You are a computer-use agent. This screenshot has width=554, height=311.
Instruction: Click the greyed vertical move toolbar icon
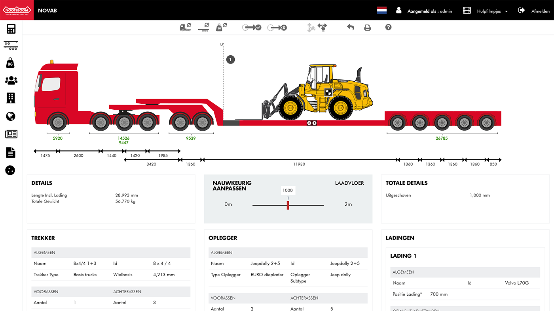(311, 27)
